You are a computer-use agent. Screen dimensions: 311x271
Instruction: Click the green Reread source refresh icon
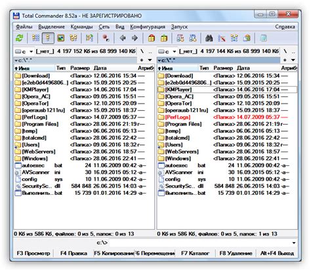(20, 38)
